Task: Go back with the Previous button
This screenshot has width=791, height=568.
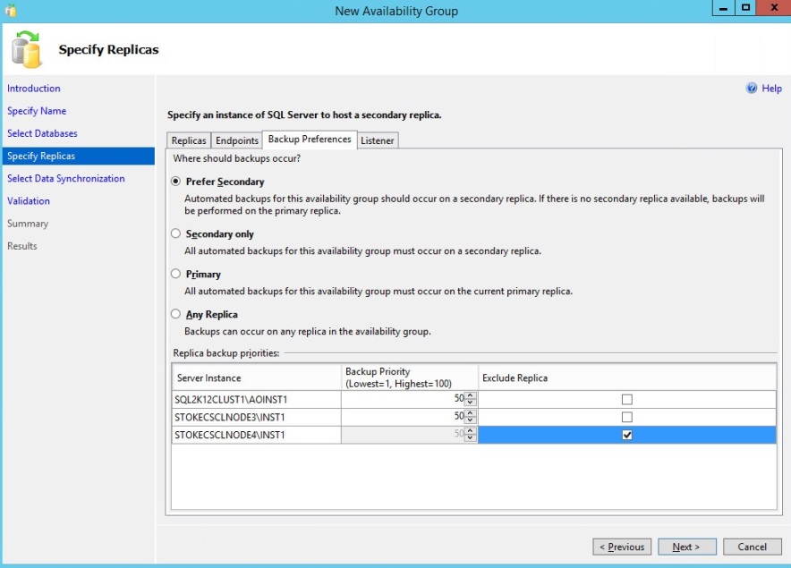Action: 621,547
